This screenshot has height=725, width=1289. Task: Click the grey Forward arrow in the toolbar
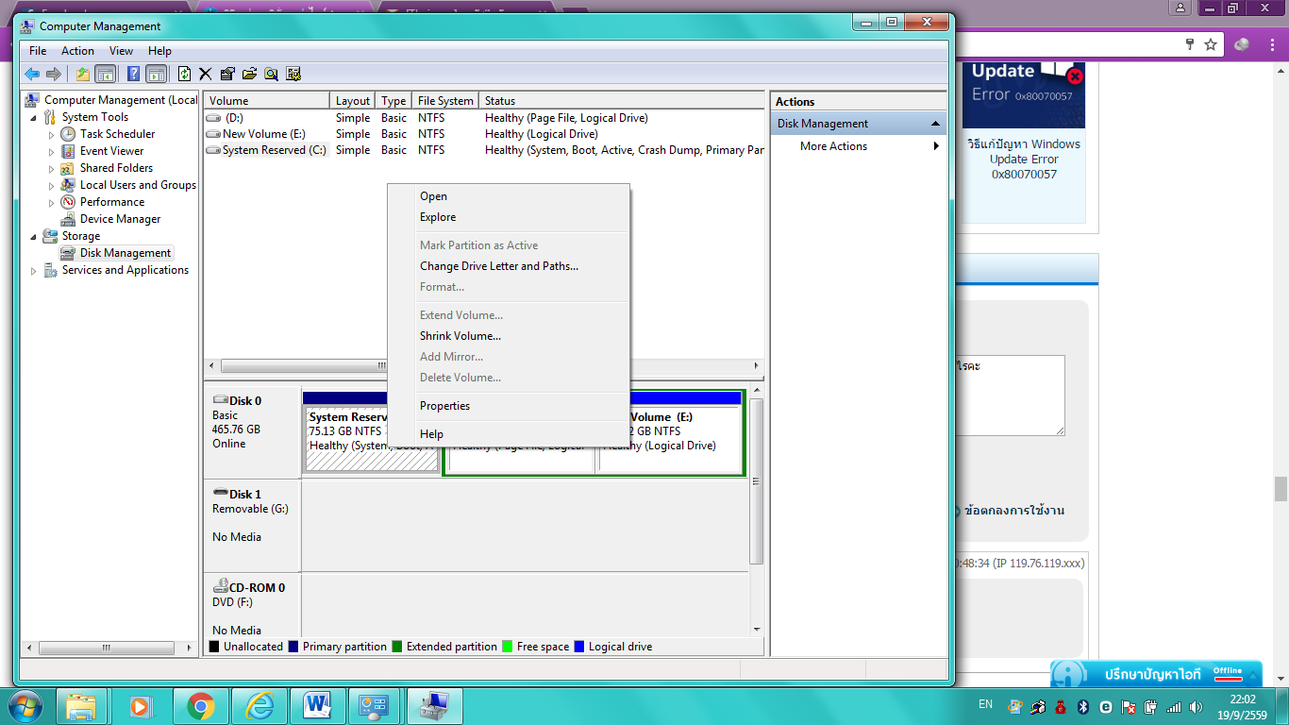pyautogui.click(x=54, y=74)
